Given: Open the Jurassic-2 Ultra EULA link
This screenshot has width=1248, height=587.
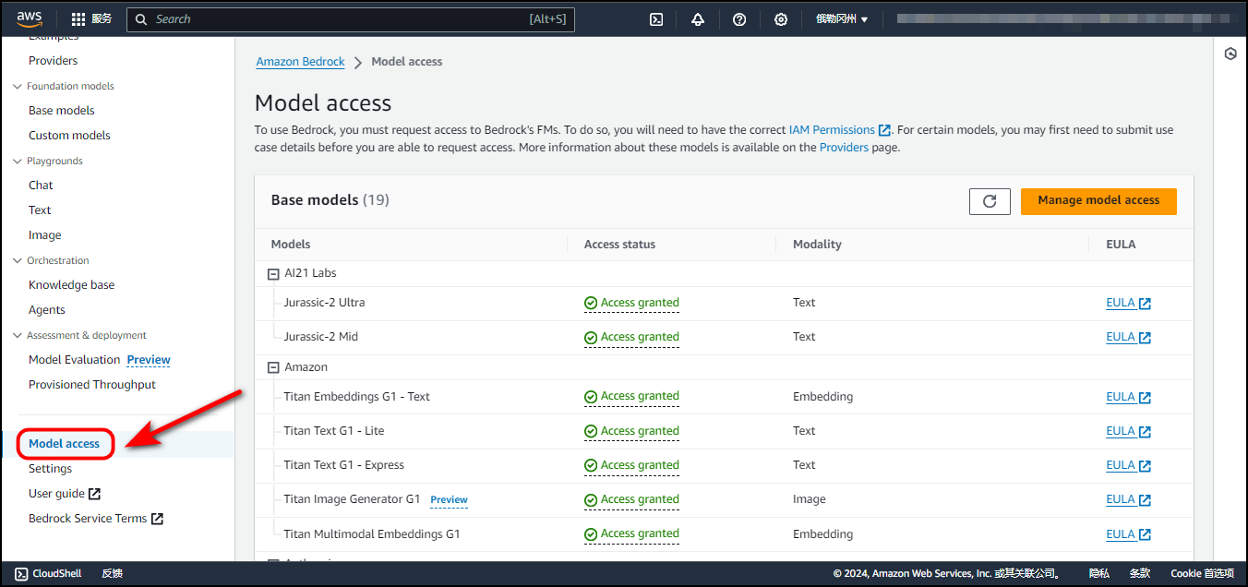Looking at the screenshot, I should 1121,303.
